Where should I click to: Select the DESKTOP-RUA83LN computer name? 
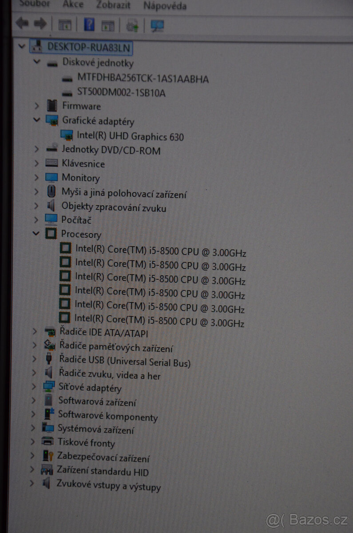(89, 47)
